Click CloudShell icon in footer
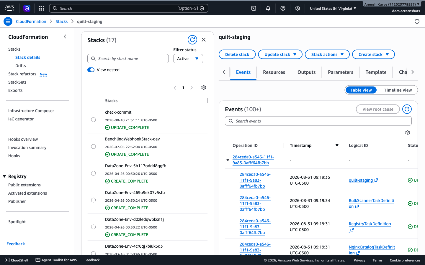The width and height of the screenshot is (425, 265). click(7, 260)
